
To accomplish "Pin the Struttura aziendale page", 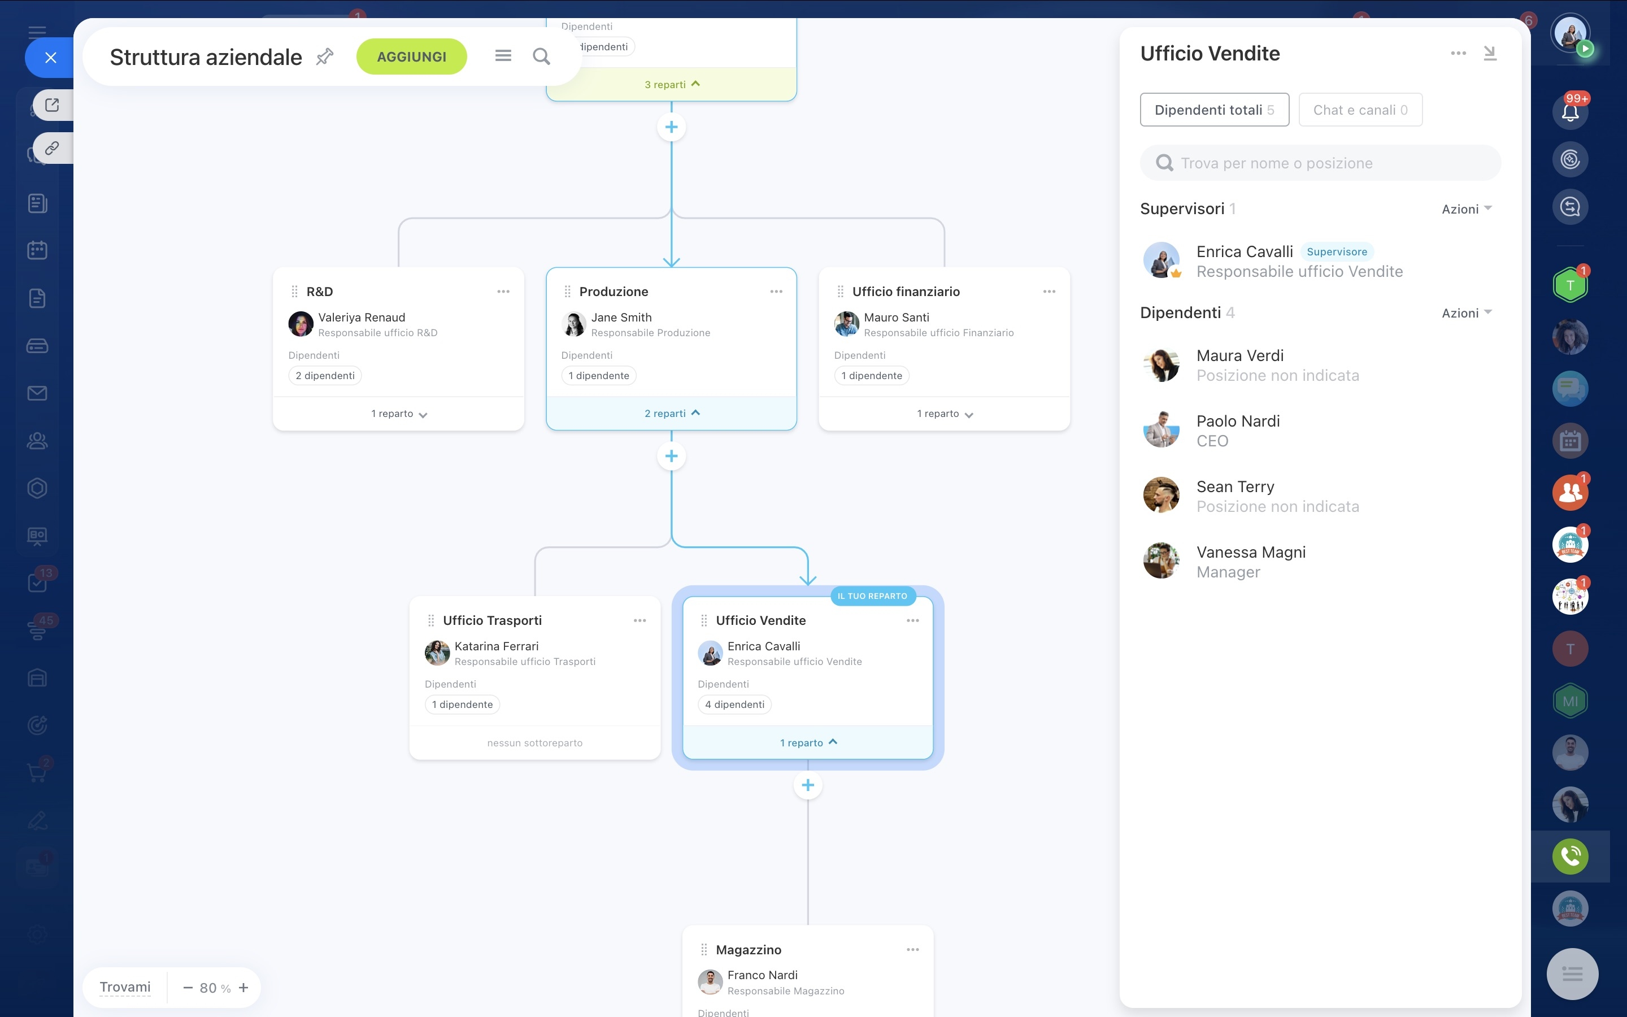I will [x=325, y=56].
